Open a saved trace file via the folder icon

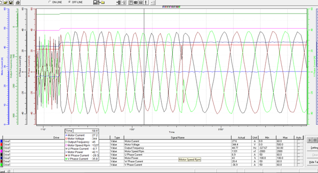(6, 2)
